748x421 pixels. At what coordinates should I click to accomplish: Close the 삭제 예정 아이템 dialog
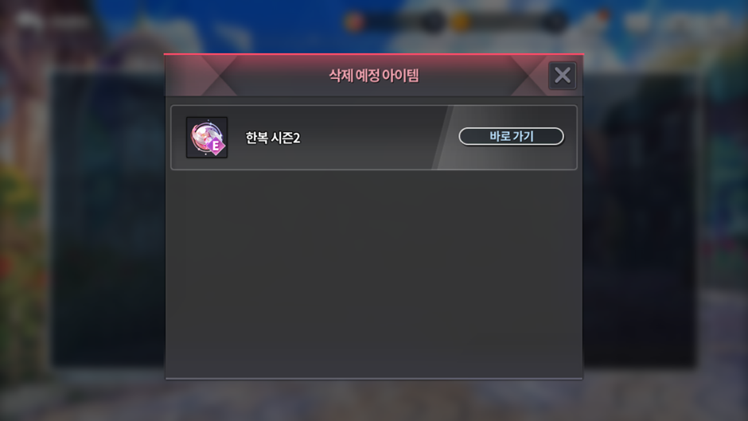563,76
